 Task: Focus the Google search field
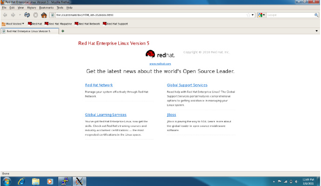(x=290, y=15)
